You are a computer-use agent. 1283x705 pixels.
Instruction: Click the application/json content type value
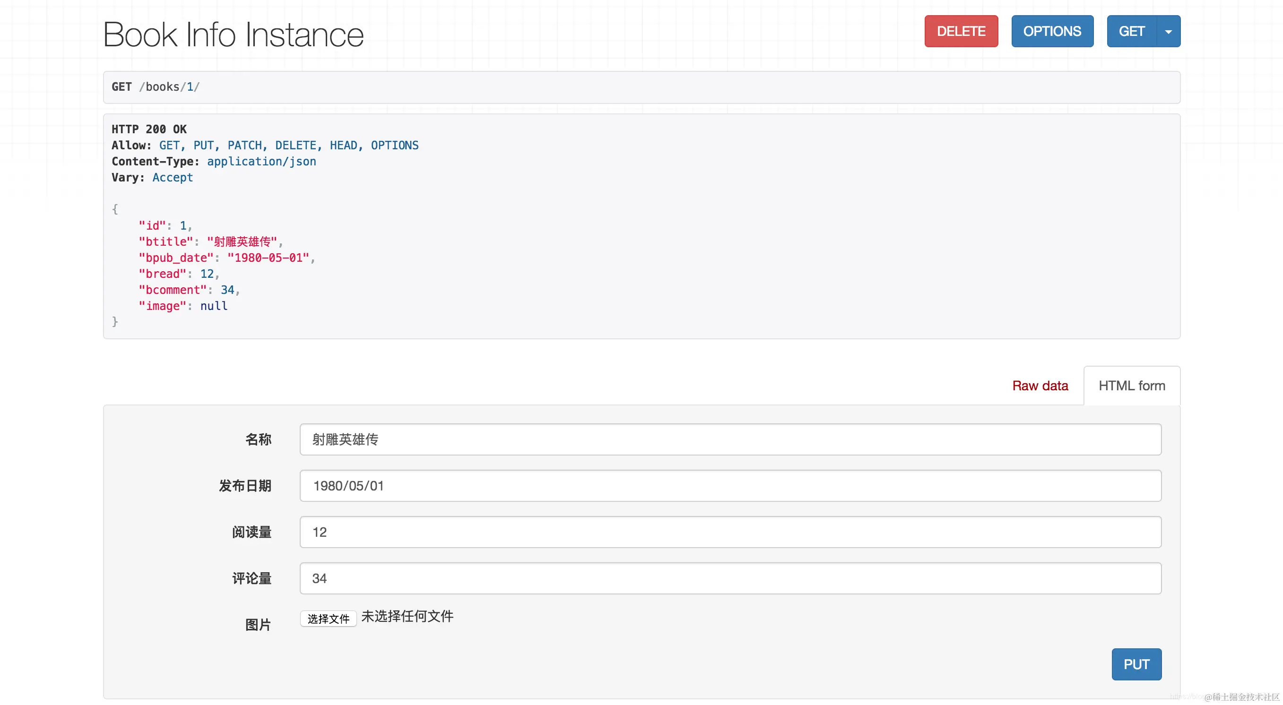(x=261, y=161)
